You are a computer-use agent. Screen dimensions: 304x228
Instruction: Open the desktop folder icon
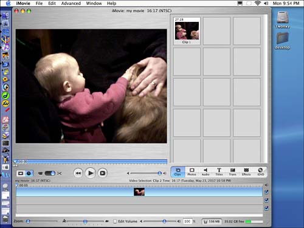[x=283, y=41]
